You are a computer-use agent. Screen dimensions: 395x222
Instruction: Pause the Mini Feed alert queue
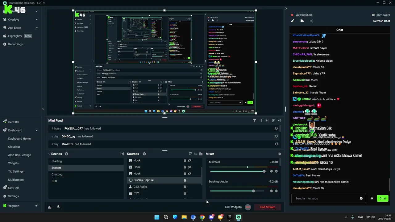(261, 121)
